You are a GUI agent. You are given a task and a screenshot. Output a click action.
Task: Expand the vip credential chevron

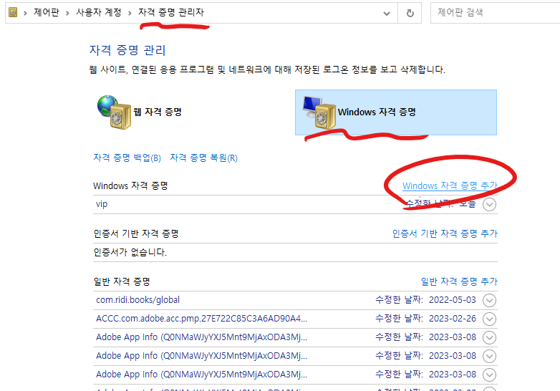click(489, 205)
